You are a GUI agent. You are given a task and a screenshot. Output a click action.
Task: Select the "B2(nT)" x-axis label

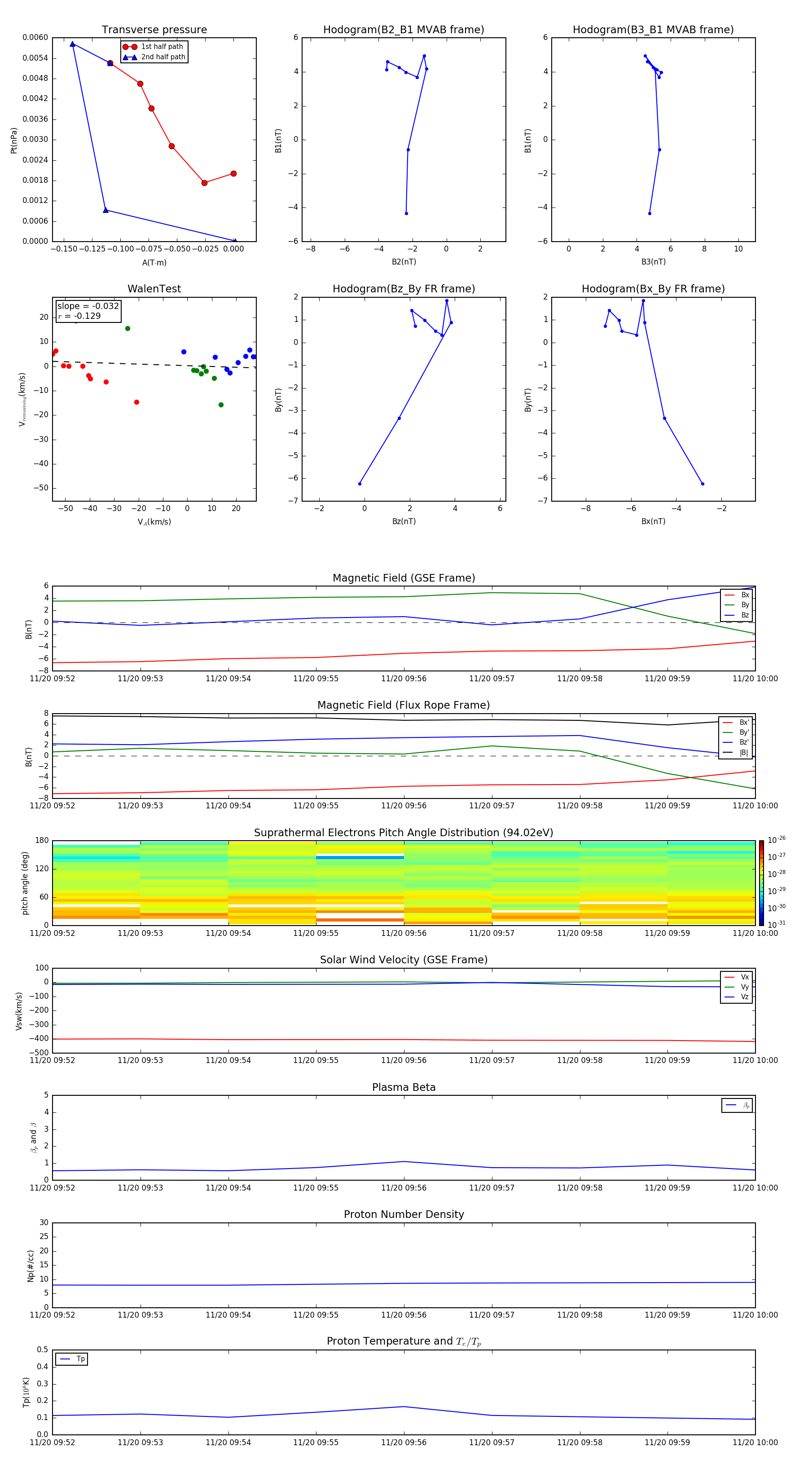[404, 262]
